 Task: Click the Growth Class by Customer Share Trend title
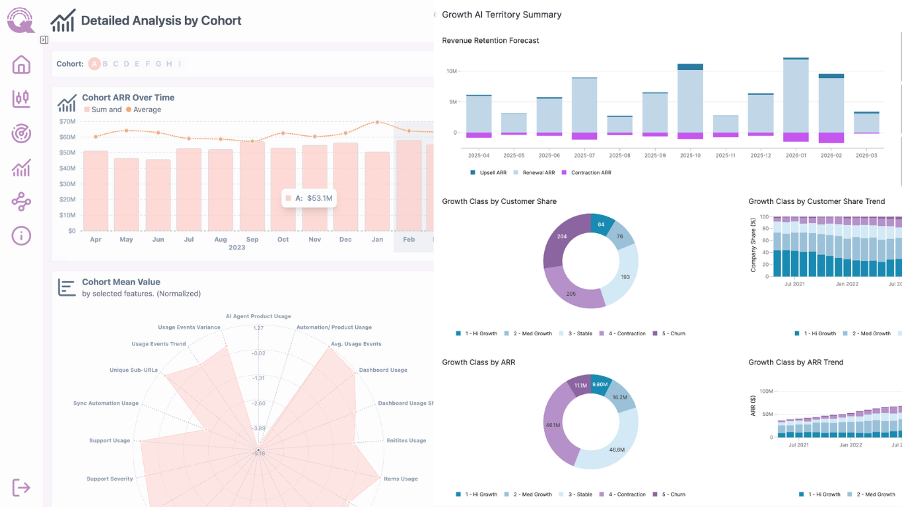[x=817, y=201]
